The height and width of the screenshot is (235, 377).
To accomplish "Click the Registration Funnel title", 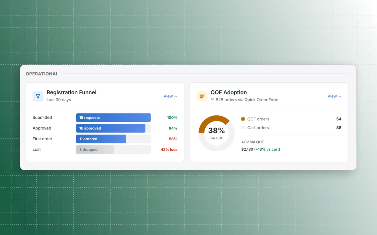I will [x=71, y=92].
